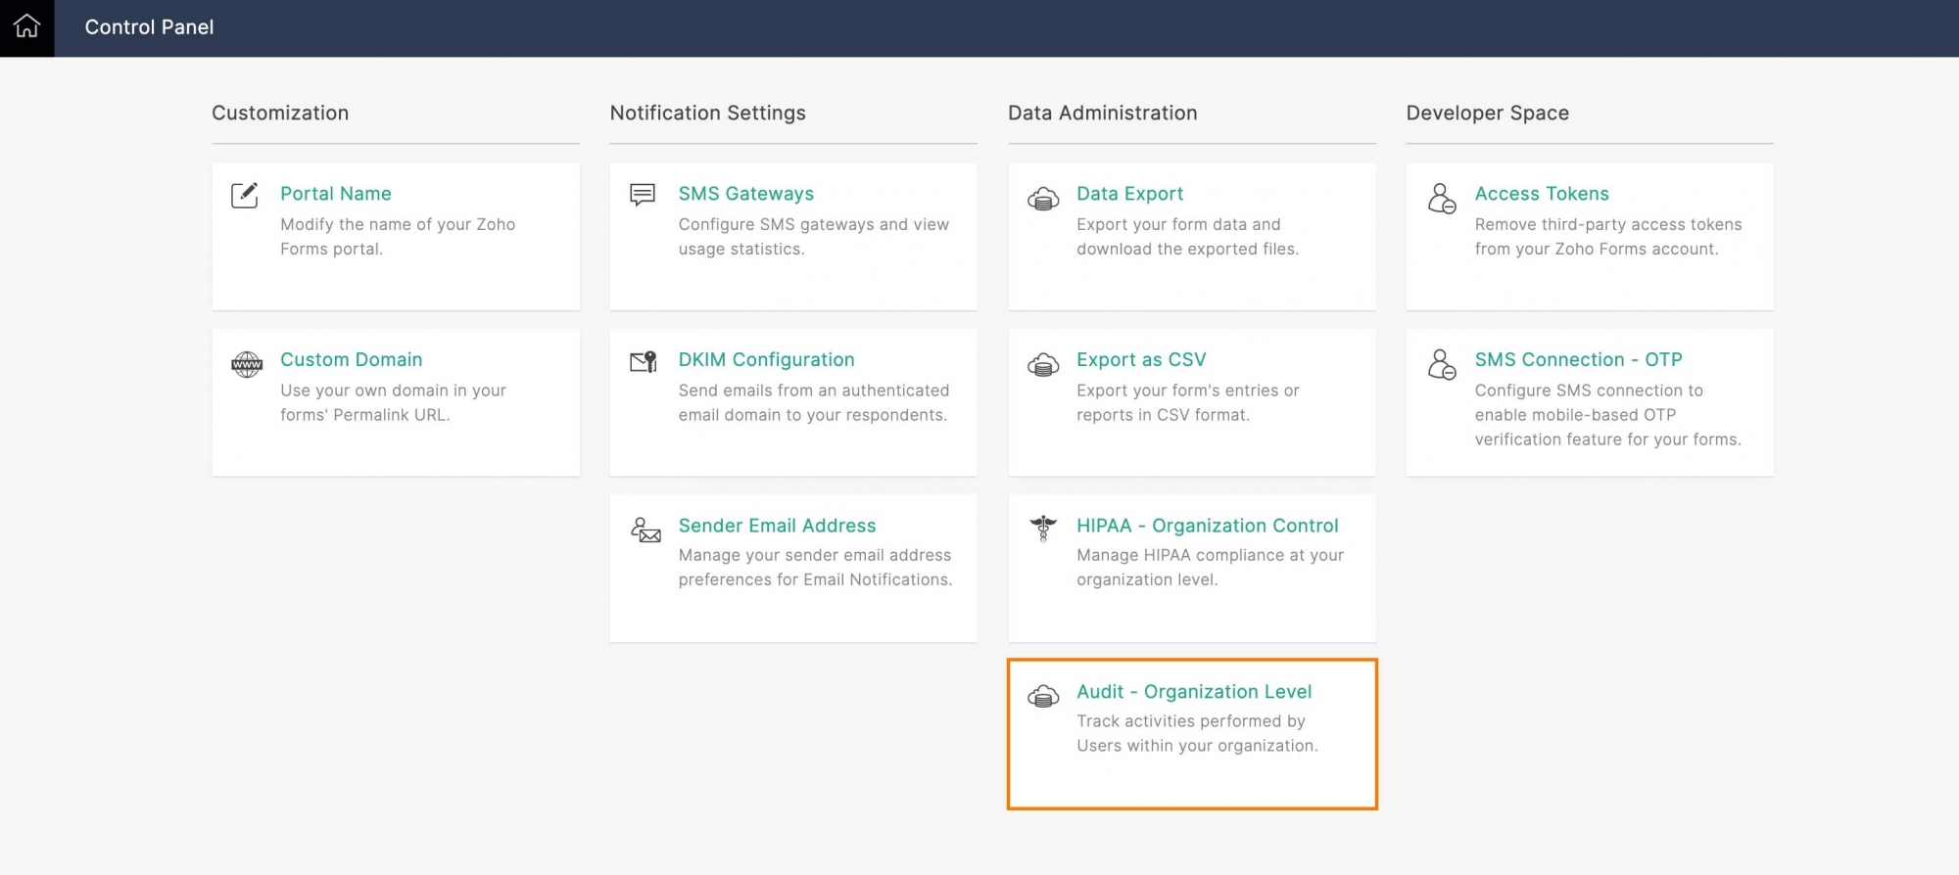
Task: Click the DKIM Configuration envelope key icon
Action: pyautogui.click(x=644, y=362)
